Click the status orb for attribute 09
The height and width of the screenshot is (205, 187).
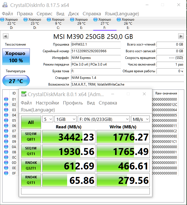coord(6,141)
